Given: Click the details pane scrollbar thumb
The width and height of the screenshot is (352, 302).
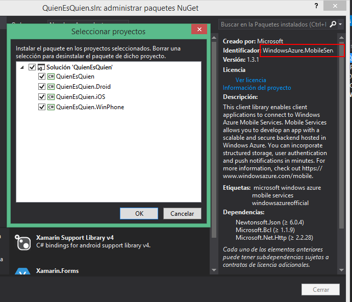Looking at the screenshot, I should [341, 135].
